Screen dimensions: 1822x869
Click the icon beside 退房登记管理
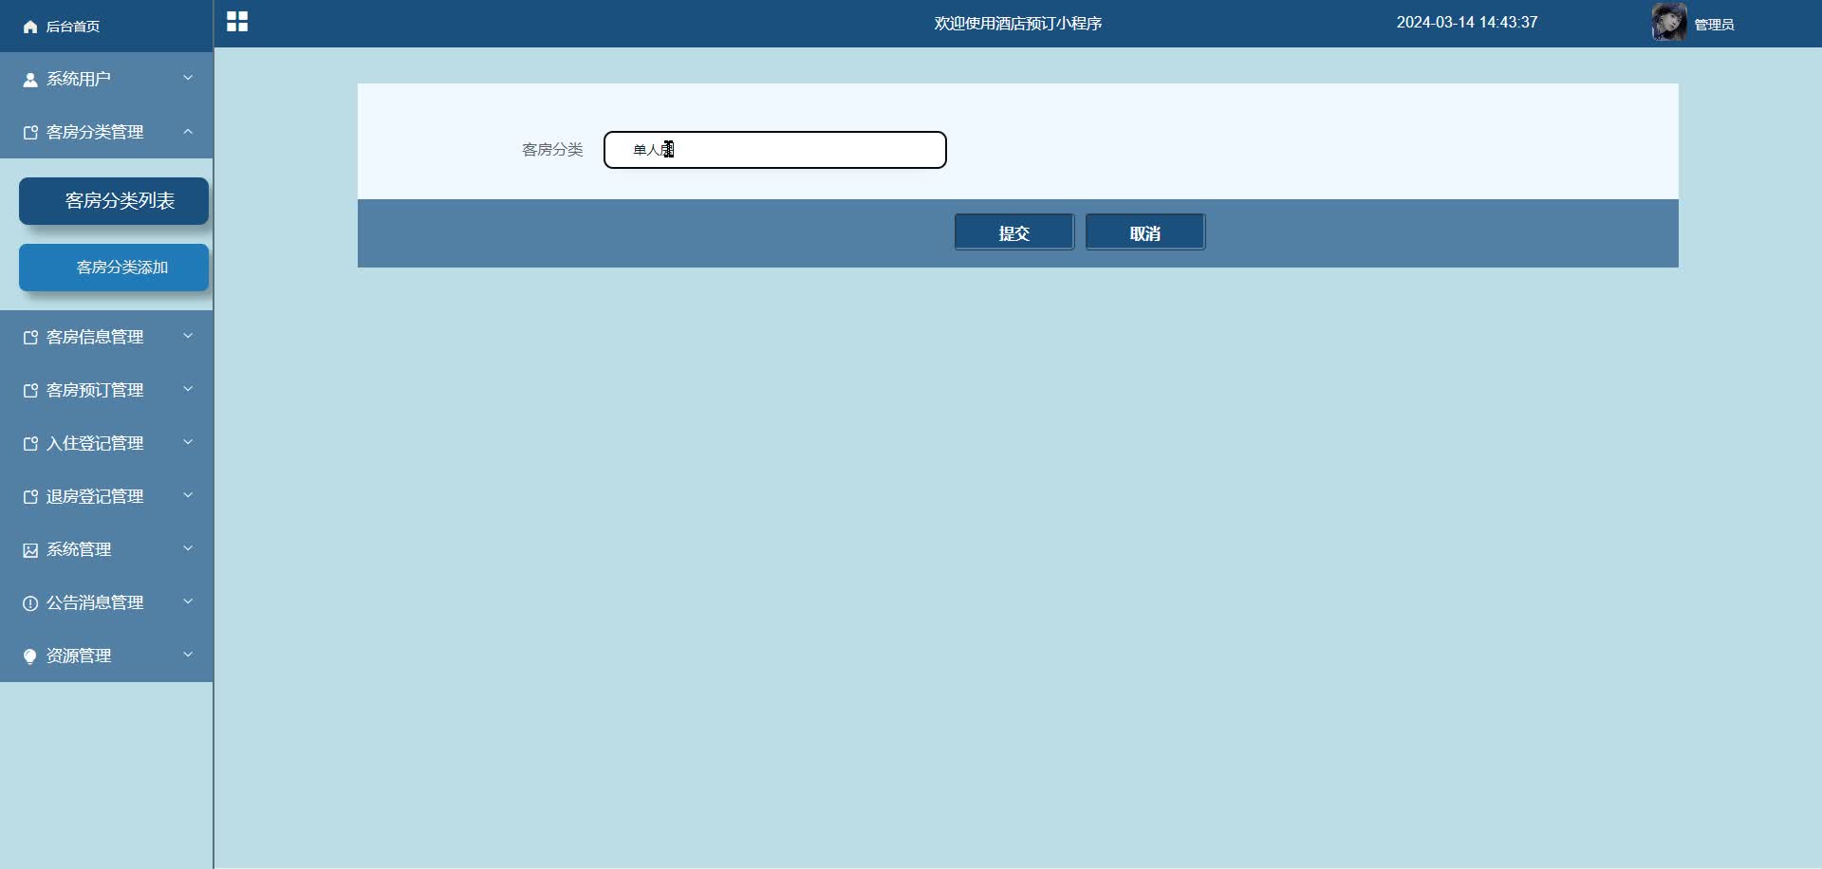pos(30,497)
